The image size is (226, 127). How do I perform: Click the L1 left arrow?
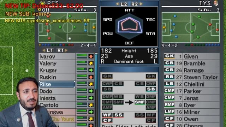[x=44, y=50]
